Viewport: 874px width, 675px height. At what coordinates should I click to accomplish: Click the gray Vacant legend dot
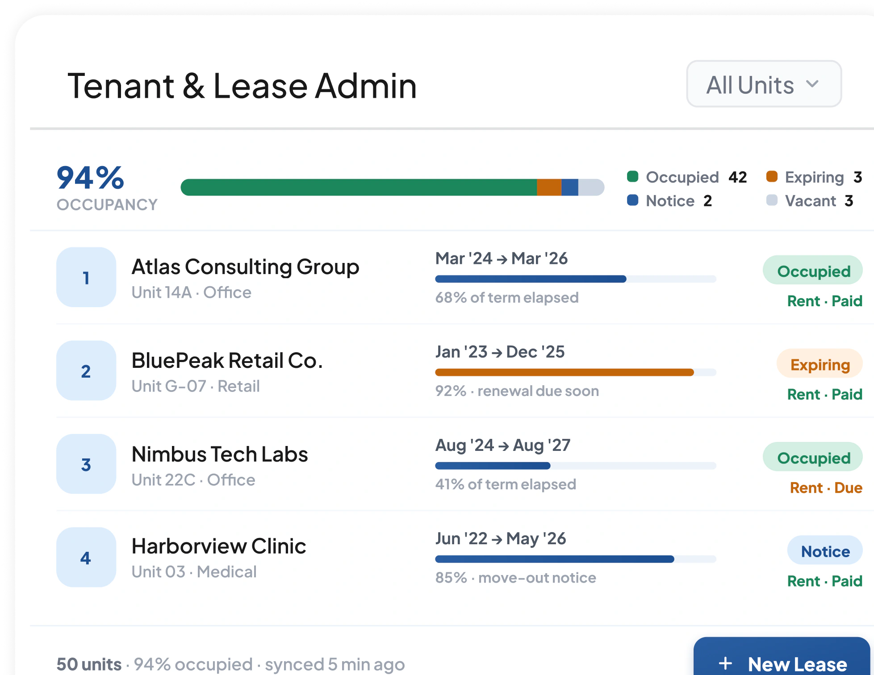772,200
